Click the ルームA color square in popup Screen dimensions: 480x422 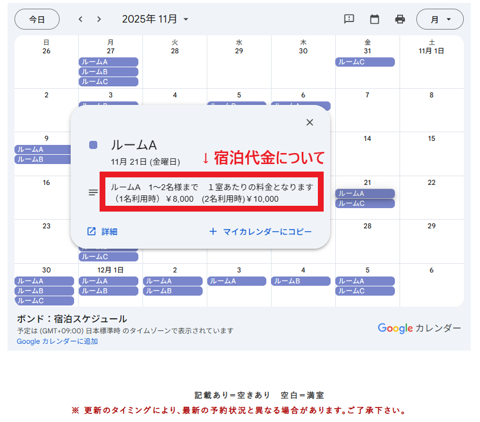(x=93, y=145)
